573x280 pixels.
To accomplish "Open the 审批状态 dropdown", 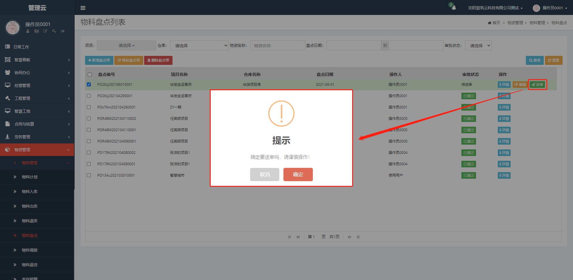I will [478, 45].
